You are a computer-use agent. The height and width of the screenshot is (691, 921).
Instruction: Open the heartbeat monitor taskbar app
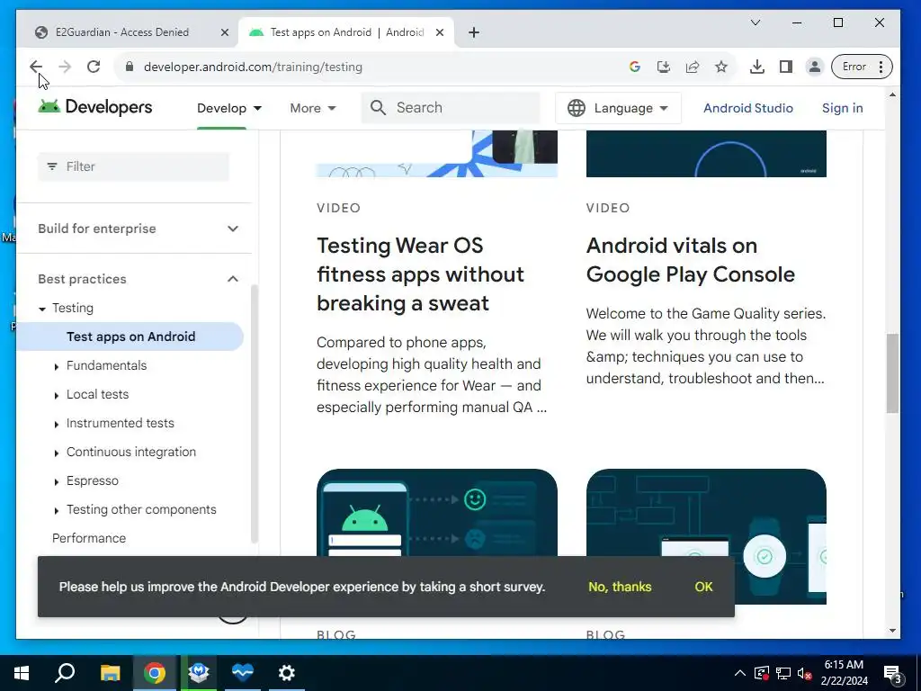[x=243, y=673]
